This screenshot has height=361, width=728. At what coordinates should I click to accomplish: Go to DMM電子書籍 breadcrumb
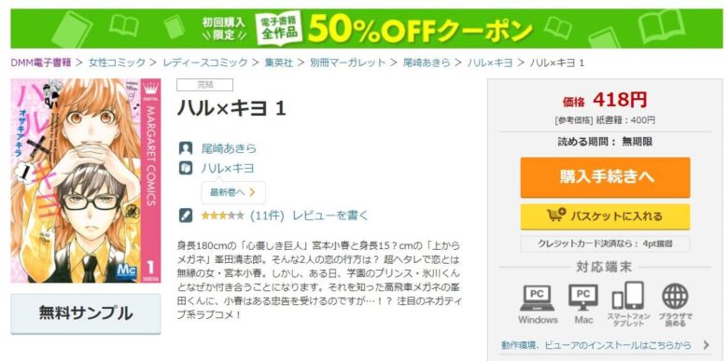[x=41, y=62]
